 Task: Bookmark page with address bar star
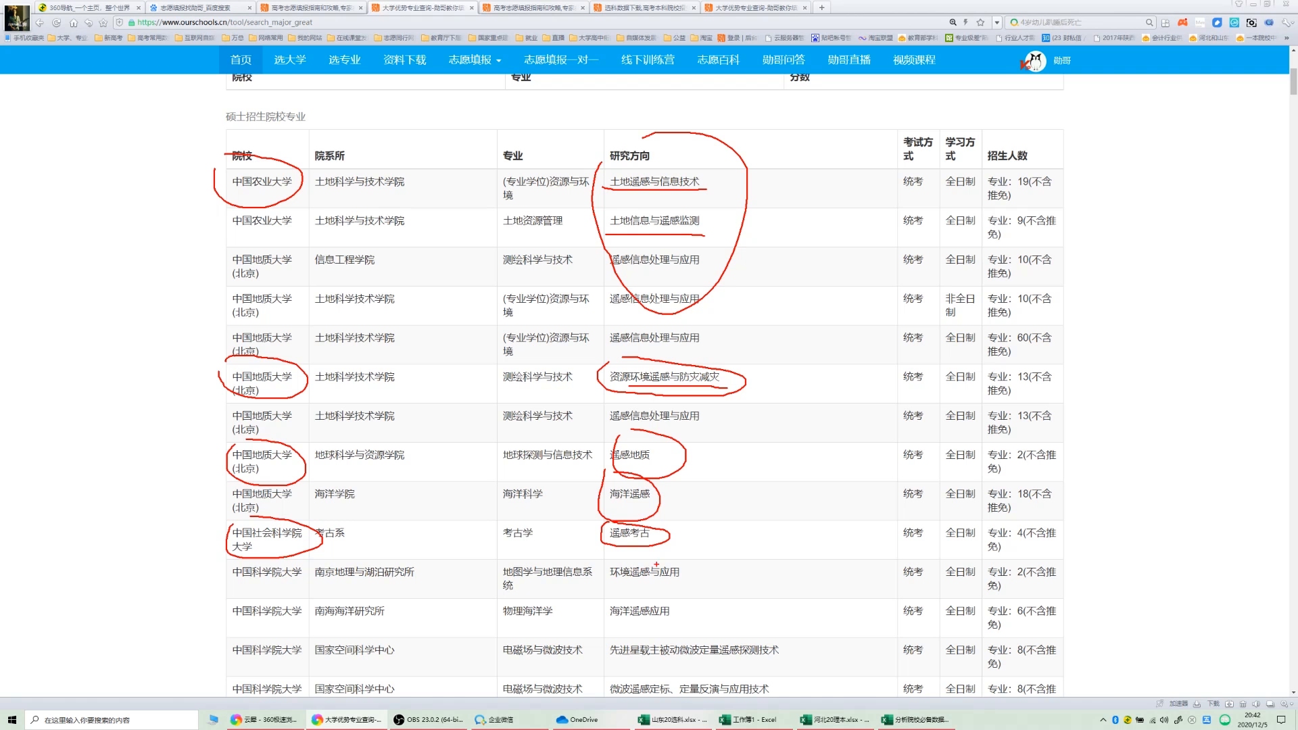(x=980, y=22)
